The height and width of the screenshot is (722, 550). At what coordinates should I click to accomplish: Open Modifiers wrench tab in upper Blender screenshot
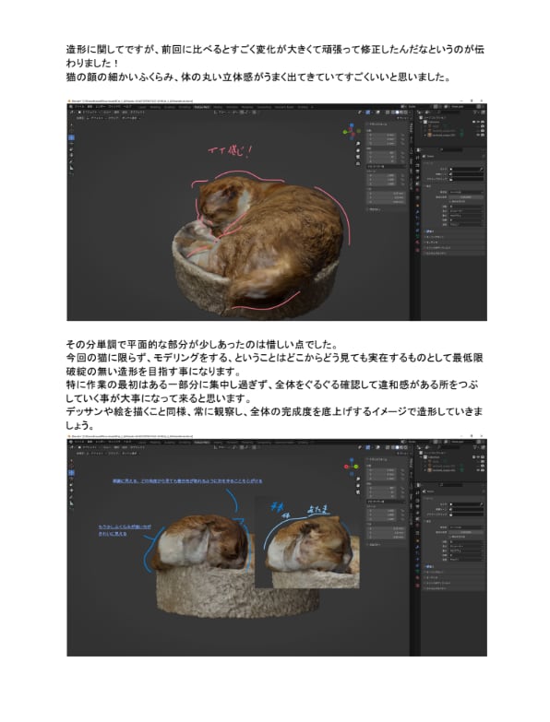click(x=417, y=212)
